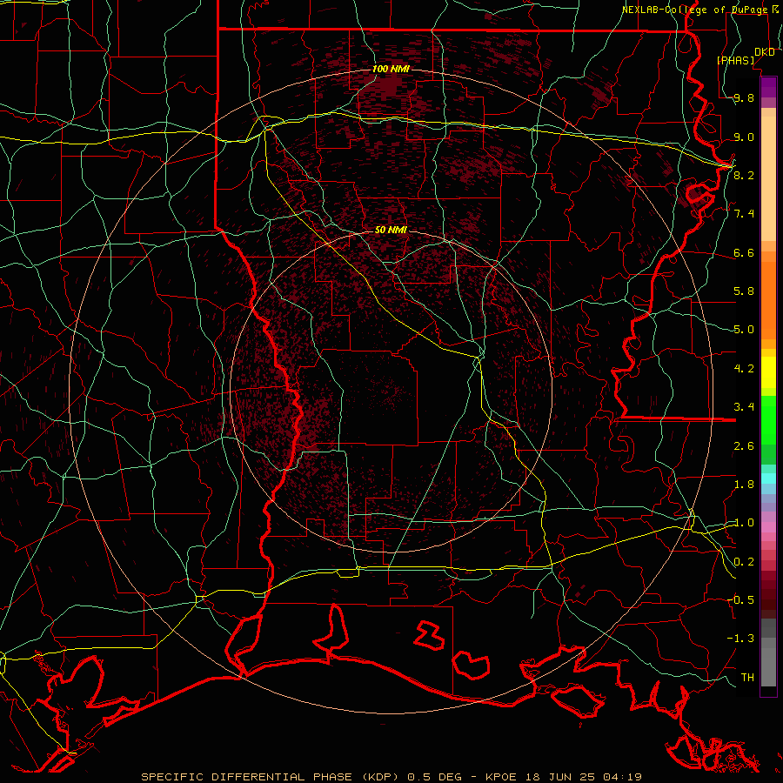Select the 1.0 value on the color scale
The width and height of the screenshot is (783, 783).
[744, 522]
